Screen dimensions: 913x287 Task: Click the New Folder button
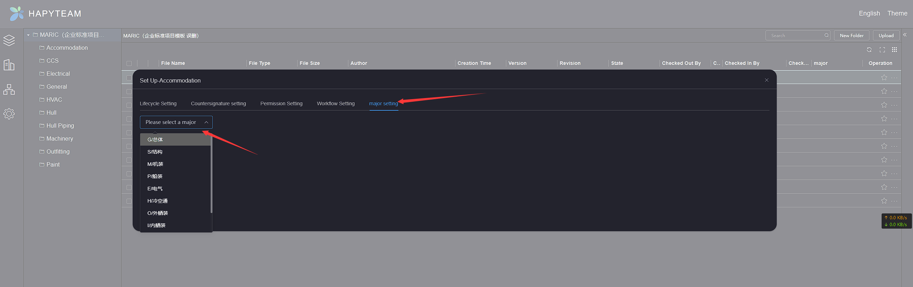(x=851, y=35)
